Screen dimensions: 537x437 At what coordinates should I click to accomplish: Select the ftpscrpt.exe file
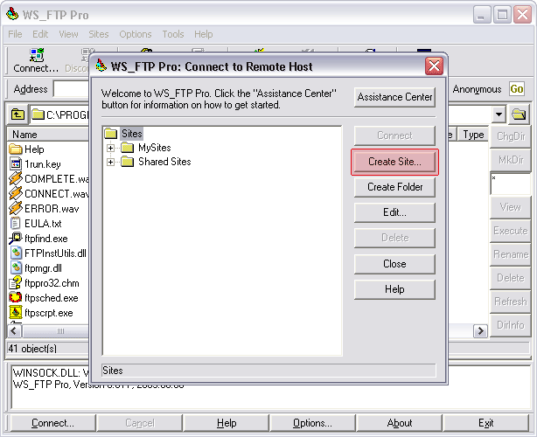pyautogui.click(x=48, y=313)
